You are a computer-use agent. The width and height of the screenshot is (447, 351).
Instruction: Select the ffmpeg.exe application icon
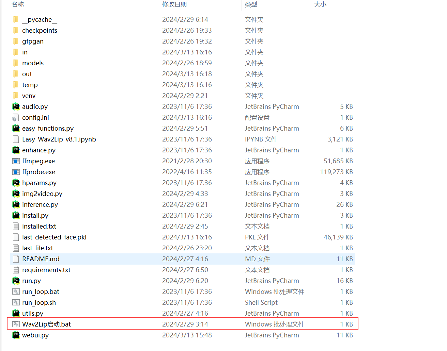tap(16, 161)
